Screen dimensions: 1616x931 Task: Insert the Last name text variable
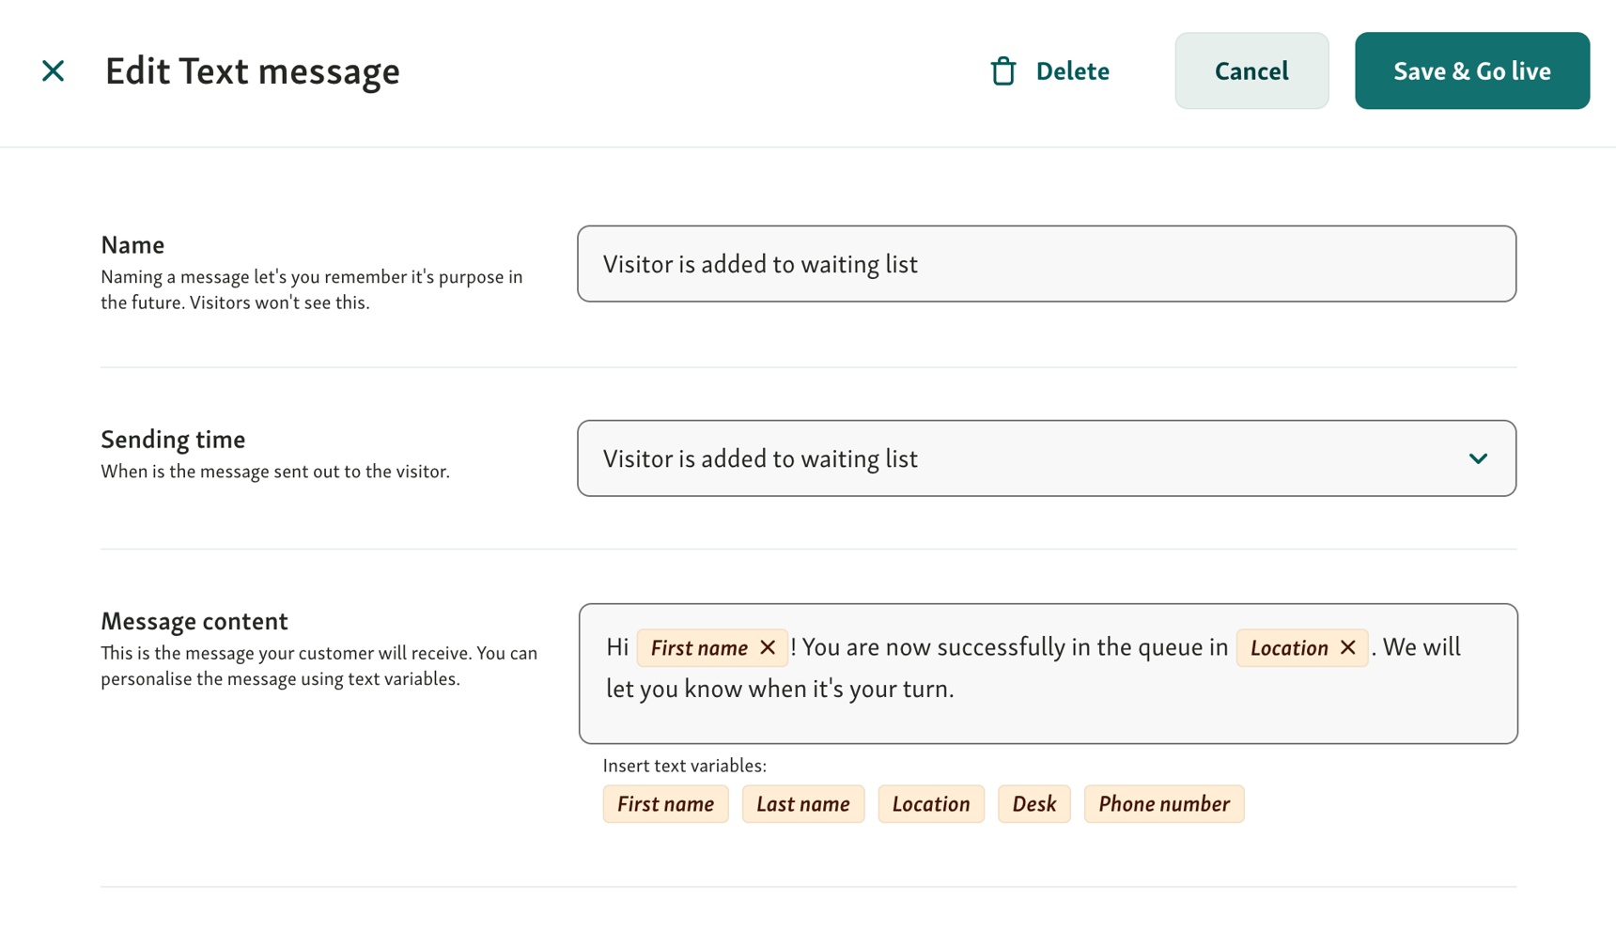coord(802,803)
